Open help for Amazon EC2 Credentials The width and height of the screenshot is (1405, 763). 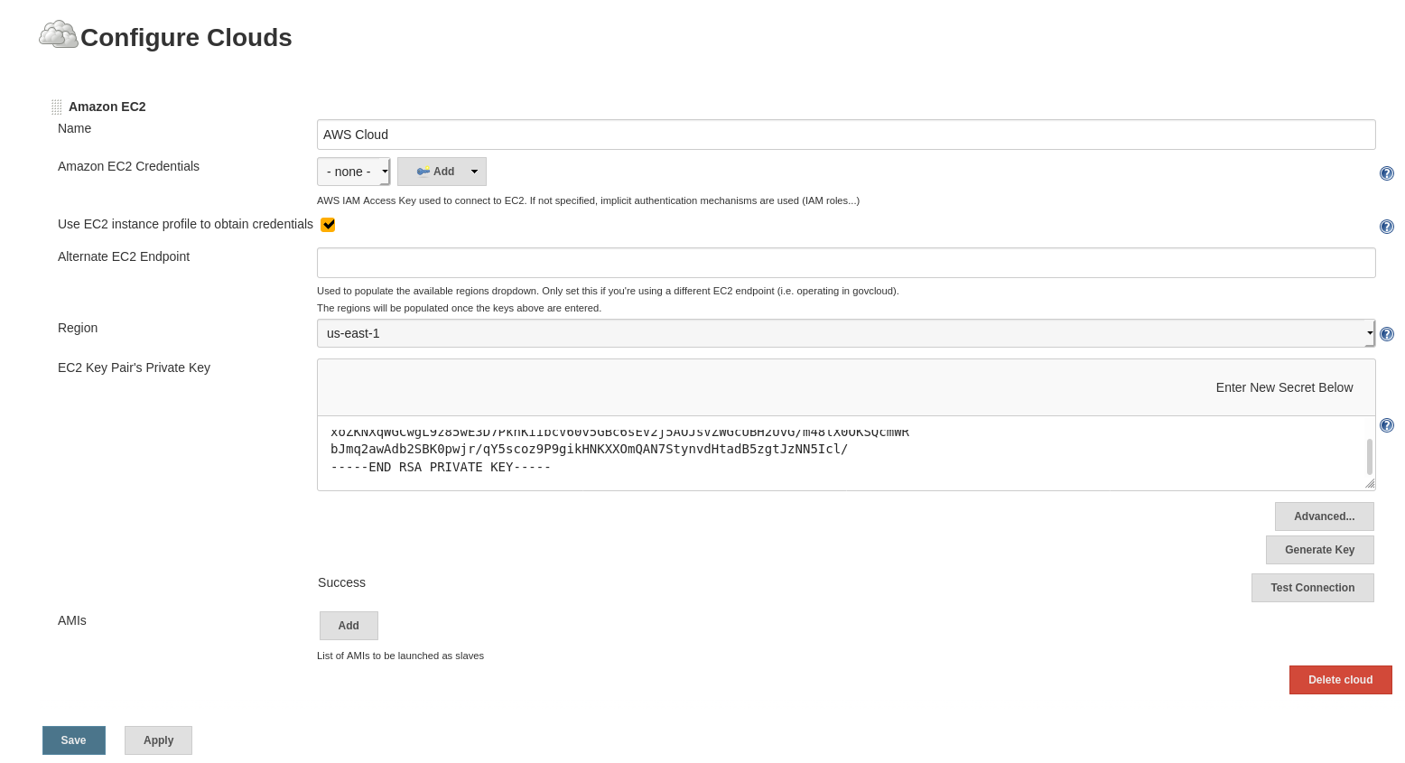(x=1387, y=173)
